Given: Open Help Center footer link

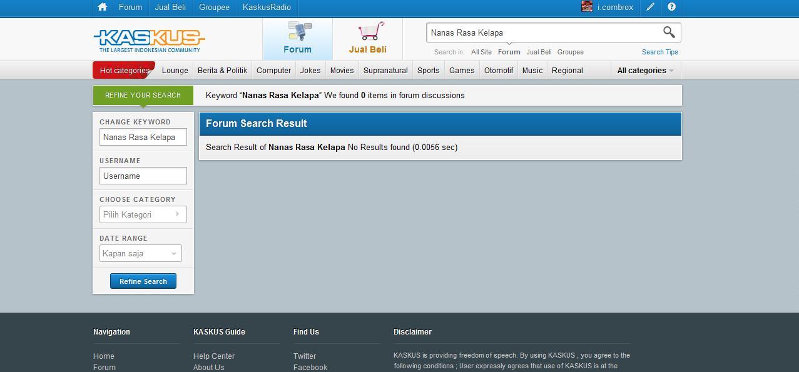Looking at the screenshot, I should click(x=214, y=356).
